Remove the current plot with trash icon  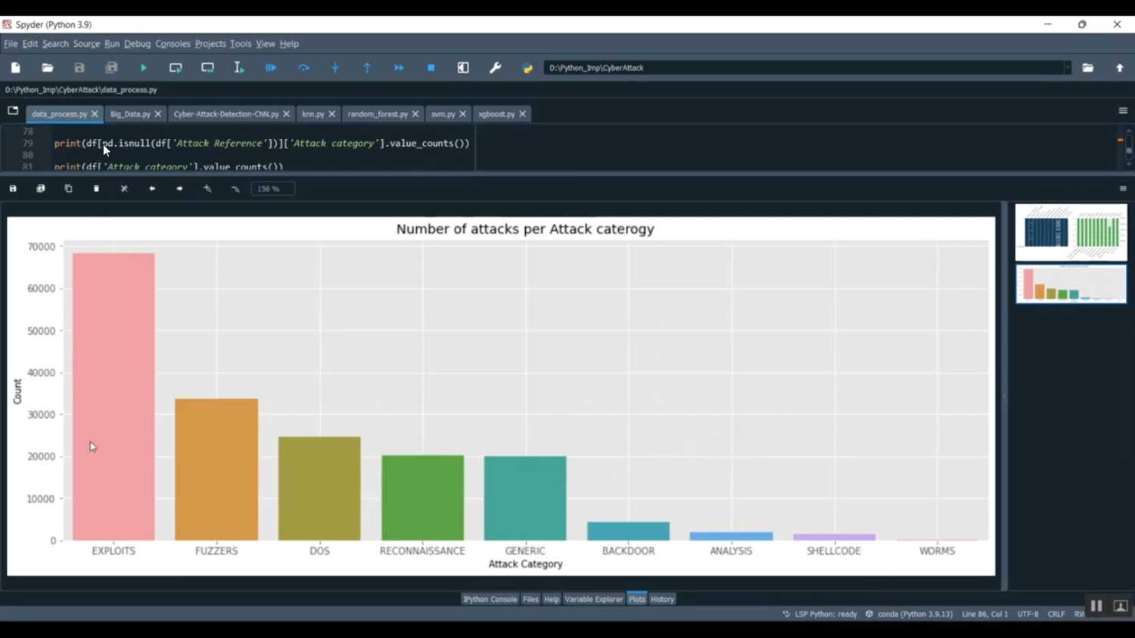point(96,189)
